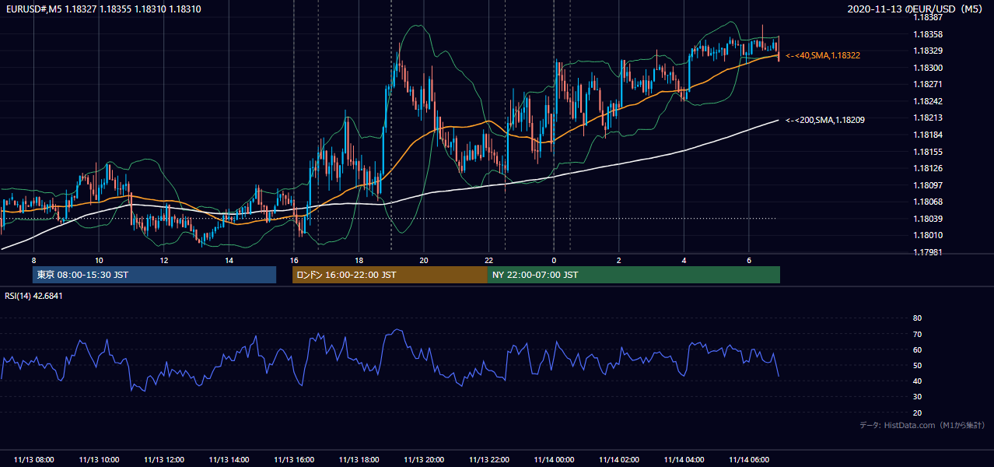Click the London 16:00-22:00 JST session bar
The image size is (994, 467).
390,275
